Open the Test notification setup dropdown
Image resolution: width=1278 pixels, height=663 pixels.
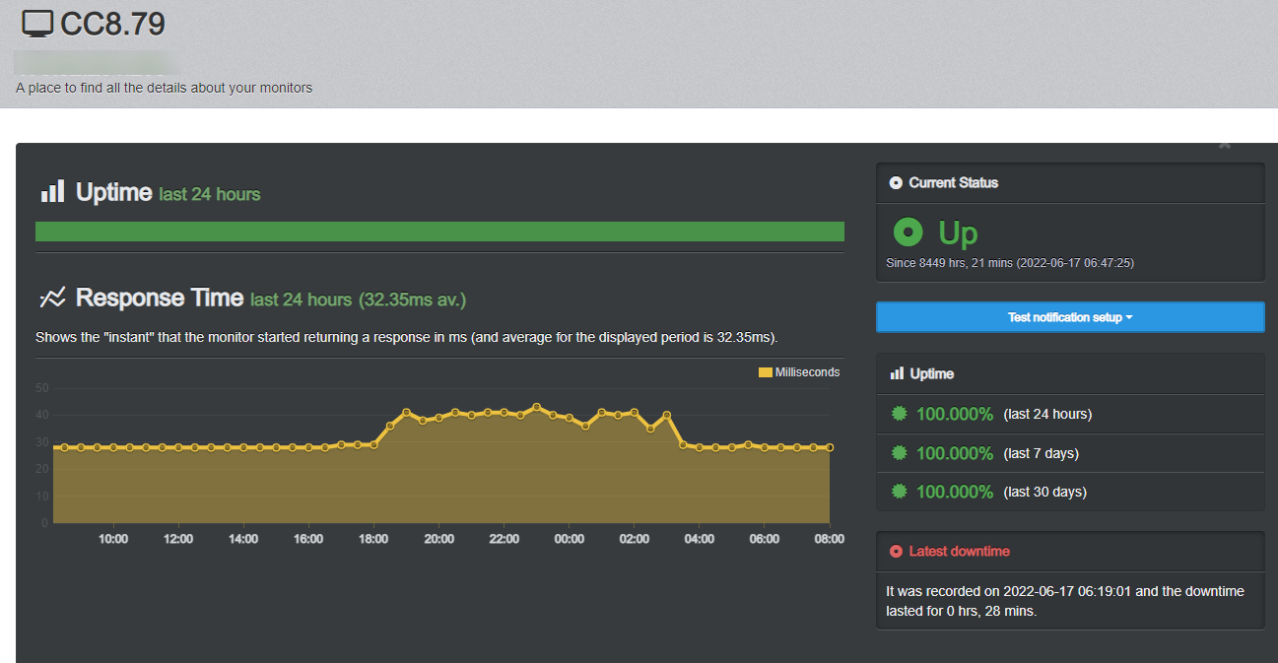pos(1069,317)
